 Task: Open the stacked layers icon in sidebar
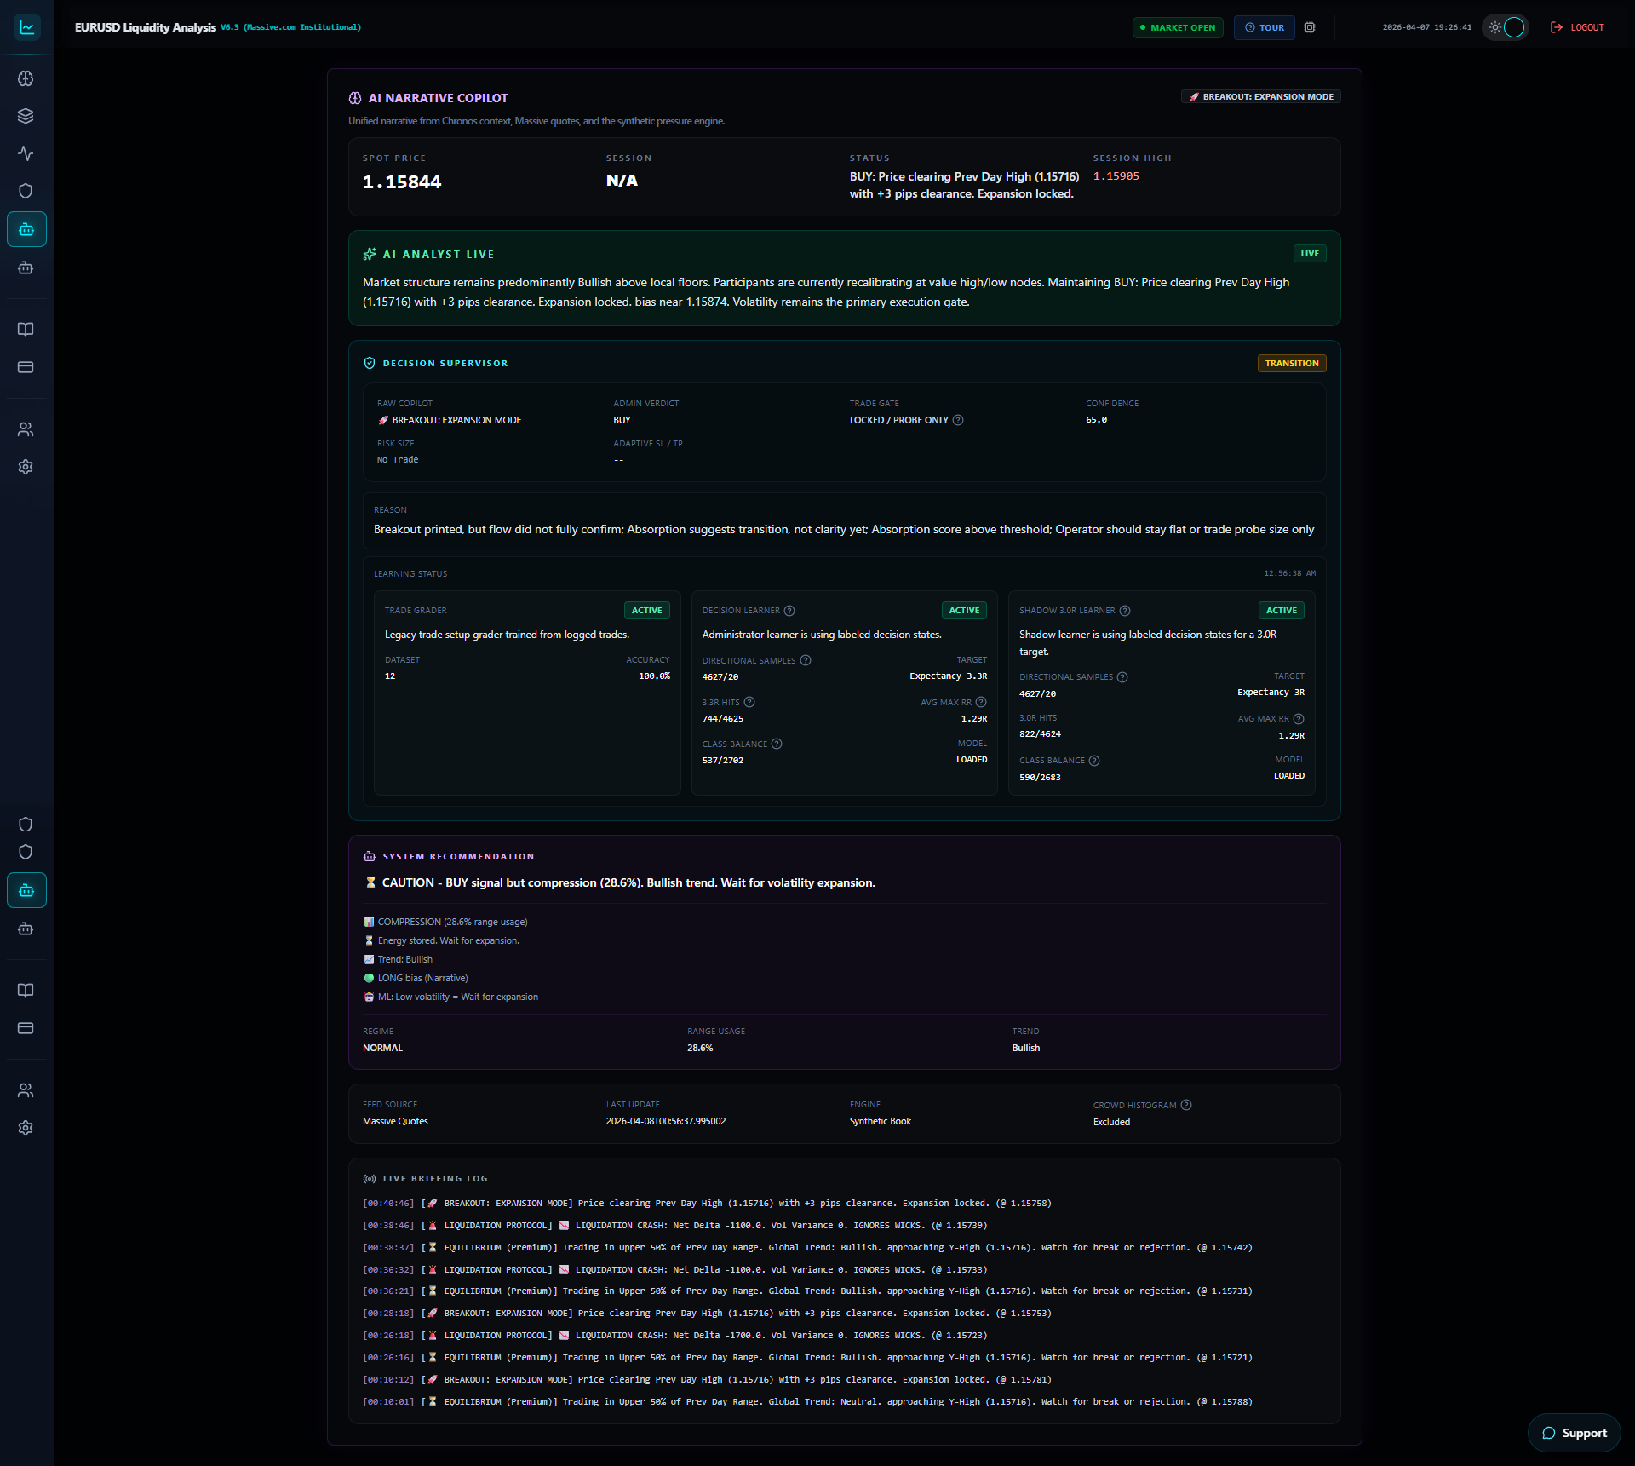[x=26, y=116]
